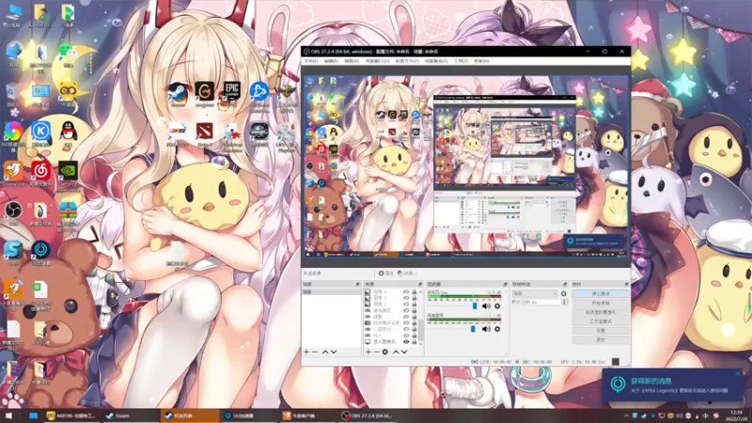Mute the 桌面音频 speaker icon
Screen dimensions: 752x423
(x=486, y=329)
